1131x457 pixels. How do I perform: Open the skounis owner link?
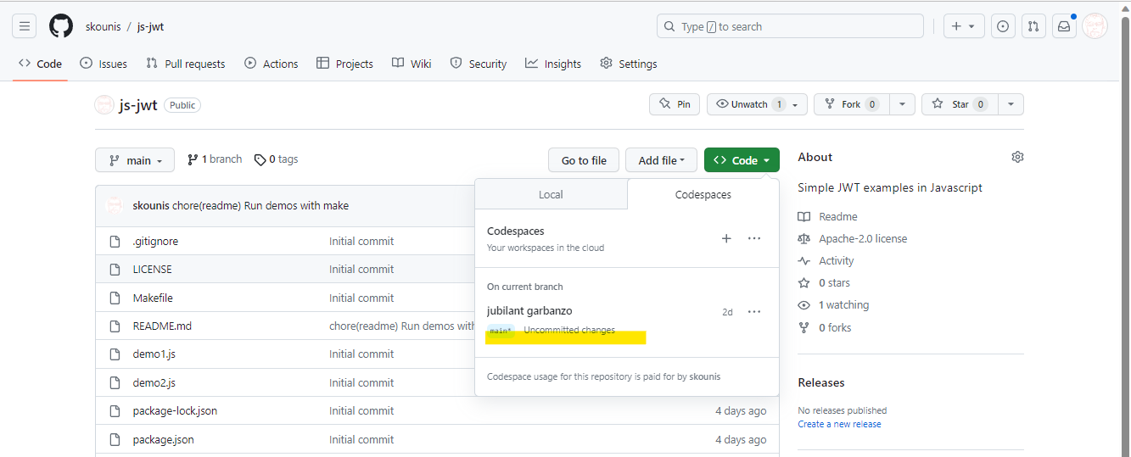tap(103, 26)
